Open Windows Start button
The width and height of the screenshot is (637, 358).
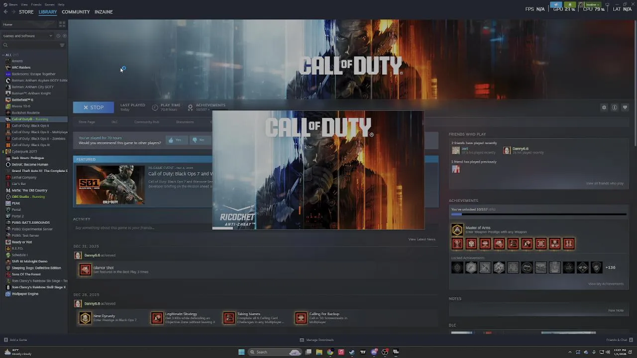click(x=241, y=352)
